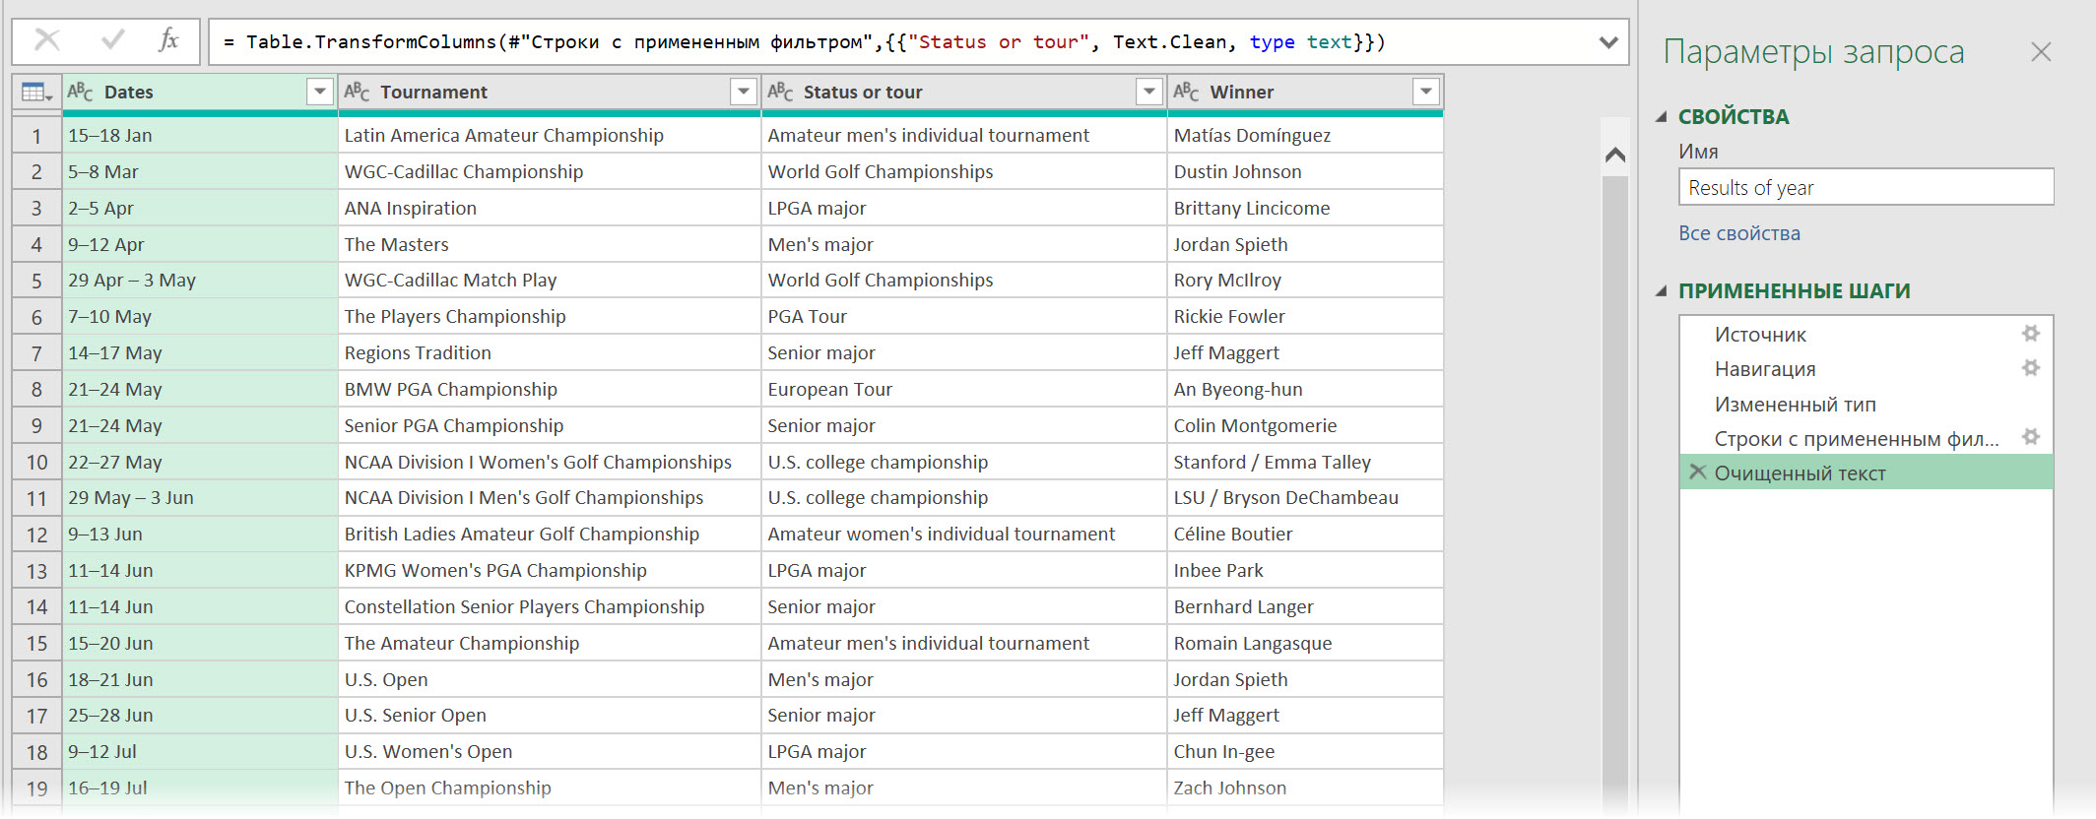Click cell European Tour

[x=964, y=389]
